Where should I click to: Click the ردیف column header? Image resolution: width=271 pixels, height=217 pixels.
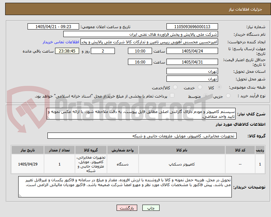260,150
